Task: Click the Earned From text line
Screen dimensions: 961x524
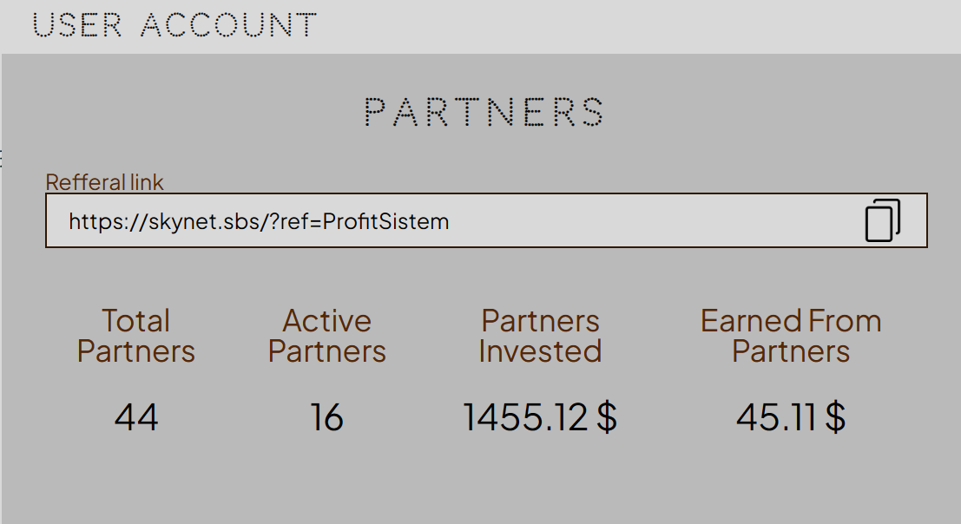Action: 791,321
